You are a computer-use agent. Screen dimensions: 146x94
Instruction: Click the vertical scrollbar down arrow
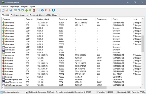143,85
